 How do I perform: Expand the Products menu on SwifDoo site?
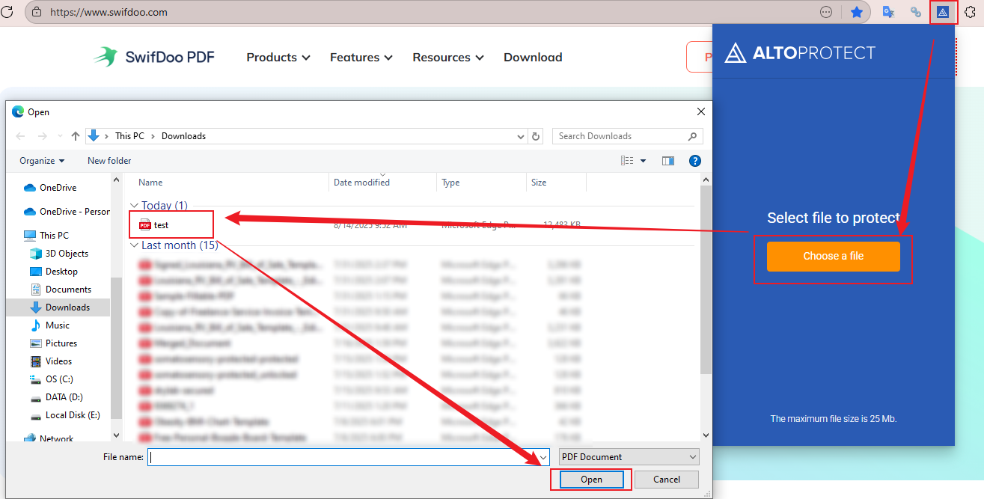(x=278, y=57)
